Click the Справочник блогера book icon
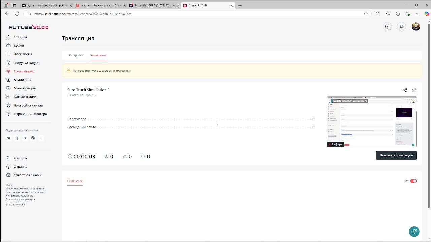Image resolution: width=431 pixels, height=242 pixels. (8, 114)
